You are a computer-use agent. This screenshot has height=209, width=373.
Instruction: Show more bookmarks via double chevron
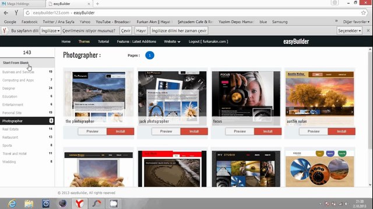coord(336,21)
